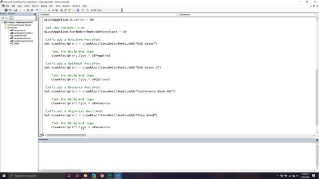
Task: Close the Immediate window pane
Action: click(317, 140)
